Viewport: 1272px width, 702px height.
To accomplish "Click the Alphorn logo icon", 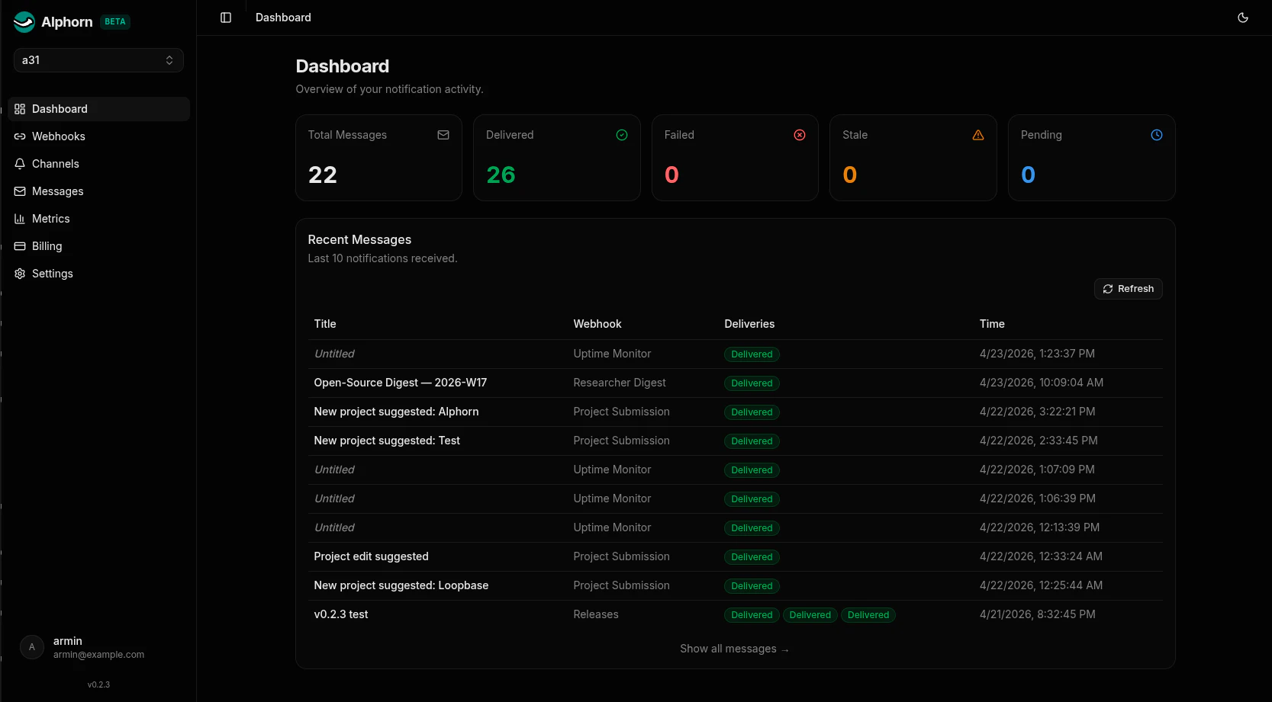I will (24, 22).
